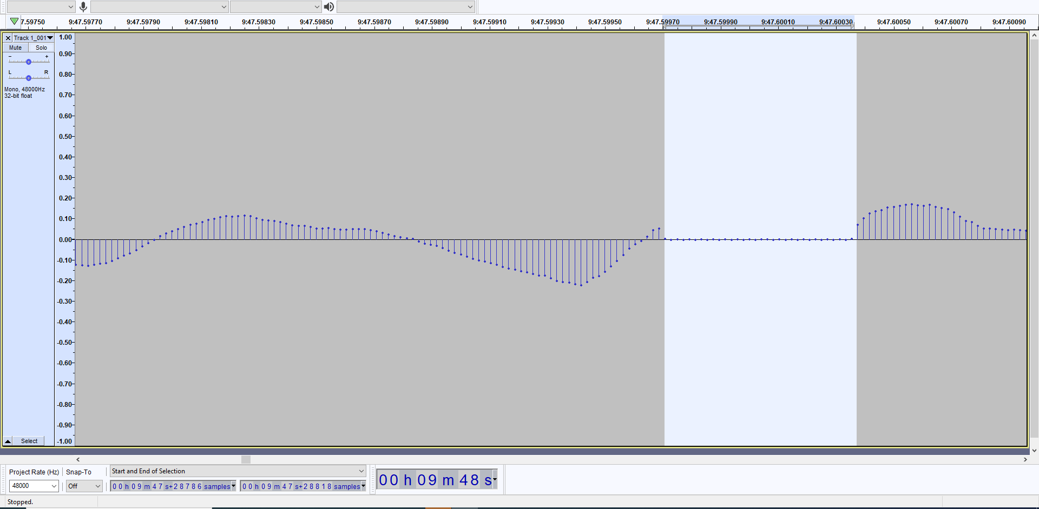Click the 'Snap-To' label
Screen dimensions: 1039x509
(x=78, y=472)
